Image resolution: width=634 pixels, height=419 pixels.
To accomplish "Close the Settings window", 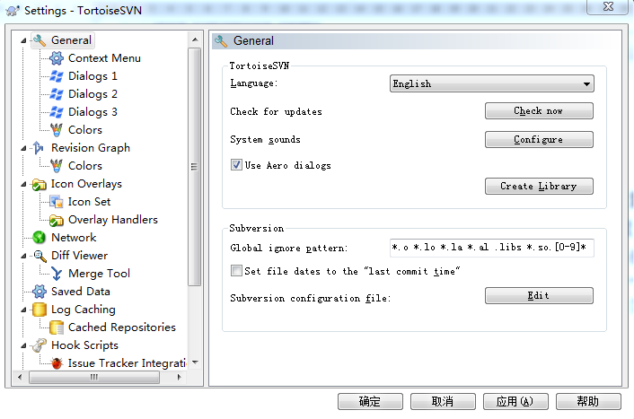I will coord(608,6).
